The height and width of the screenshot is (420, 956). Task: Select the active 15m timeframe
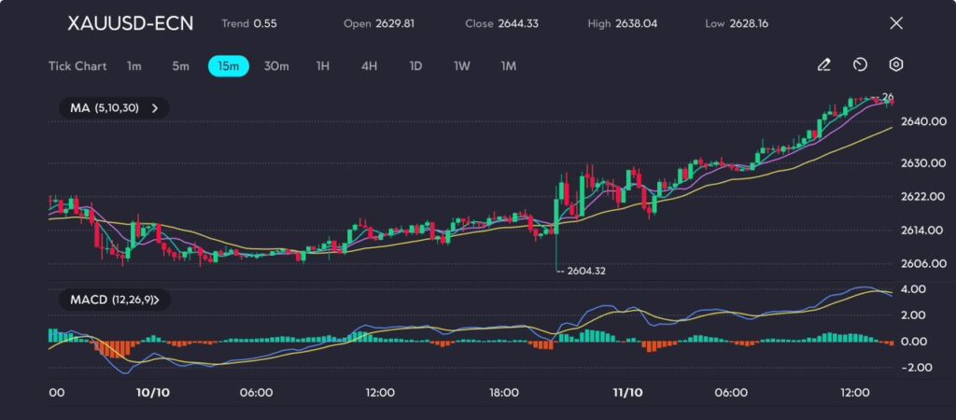(x=228, y=66)
